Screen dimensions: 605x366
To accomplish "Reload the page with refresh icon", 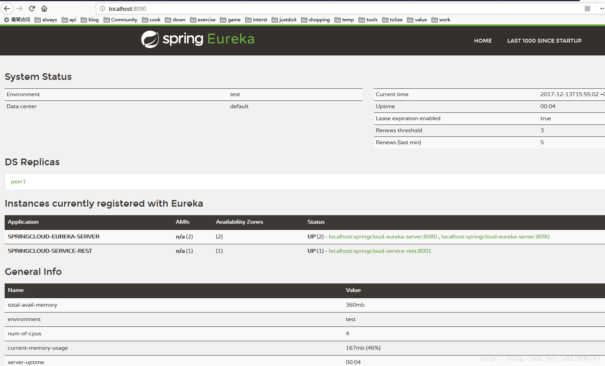I will pos(32,9).
